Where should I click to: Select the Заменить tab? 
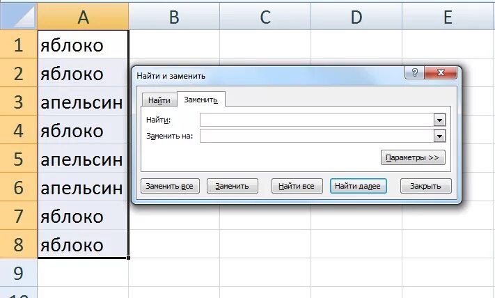[x=201, y=100]
